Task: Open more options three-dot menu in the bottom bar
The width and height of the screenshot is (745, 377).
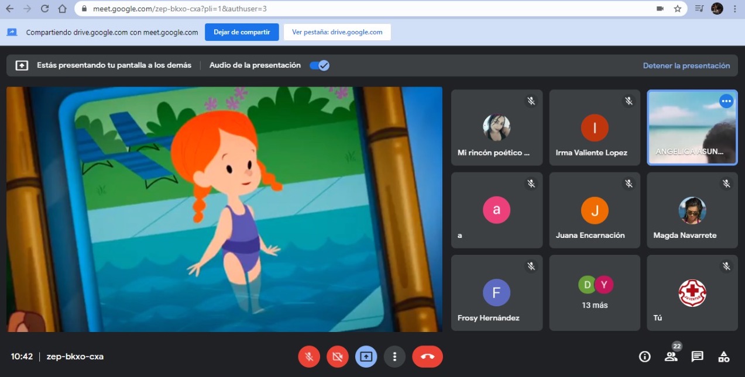Action: coord(394,357)
